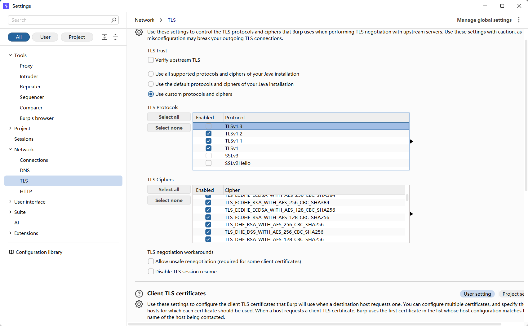
Task: Expand the Project tree section
Action: 10,128
